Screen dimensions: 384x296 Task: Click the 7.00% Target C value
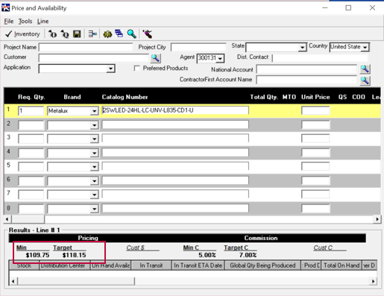click(x=248, y=255)
